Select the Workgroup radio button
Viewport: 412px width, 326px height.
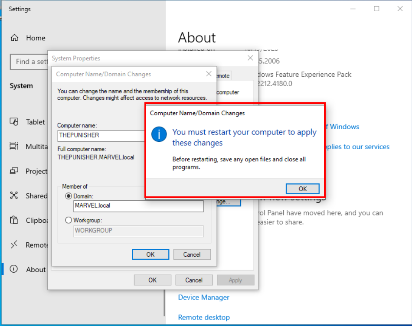point(69,220)
